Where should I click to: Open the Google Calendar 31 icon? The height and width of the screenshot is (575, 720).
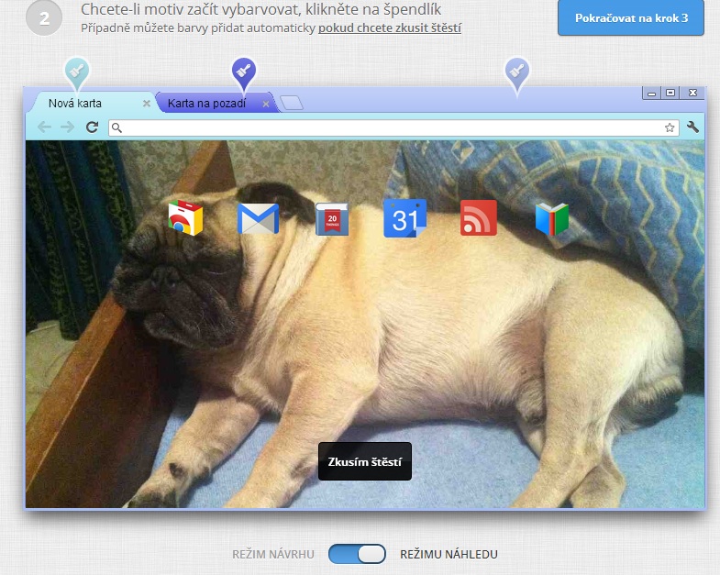(405, 218)
